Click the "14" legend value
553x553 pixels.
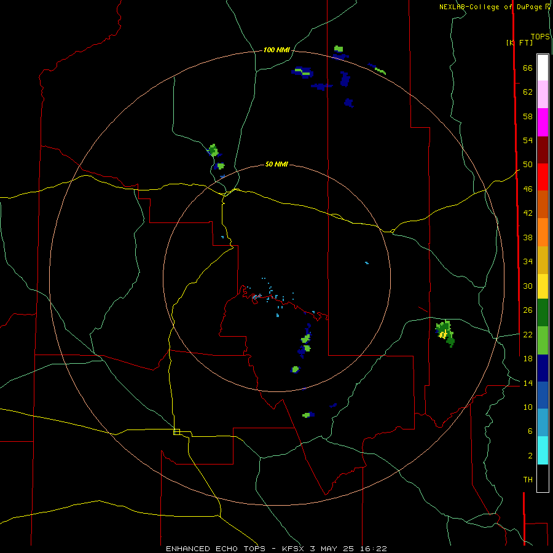pos(528,383)
